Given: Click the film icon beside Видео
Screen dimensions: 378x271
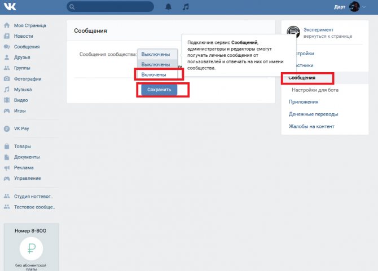Looking at the screenshot, I should point(7,100).
